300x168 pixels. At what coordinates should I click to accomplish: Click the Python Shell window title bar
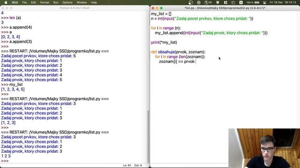tap(75, 8)
